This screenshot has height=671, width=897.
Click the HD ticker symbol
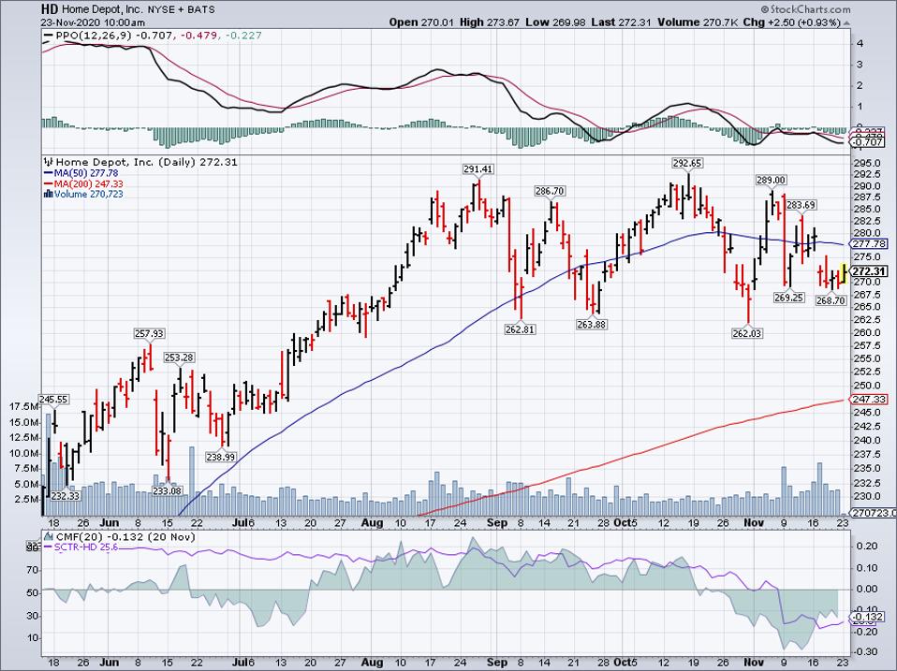[50, 9]
